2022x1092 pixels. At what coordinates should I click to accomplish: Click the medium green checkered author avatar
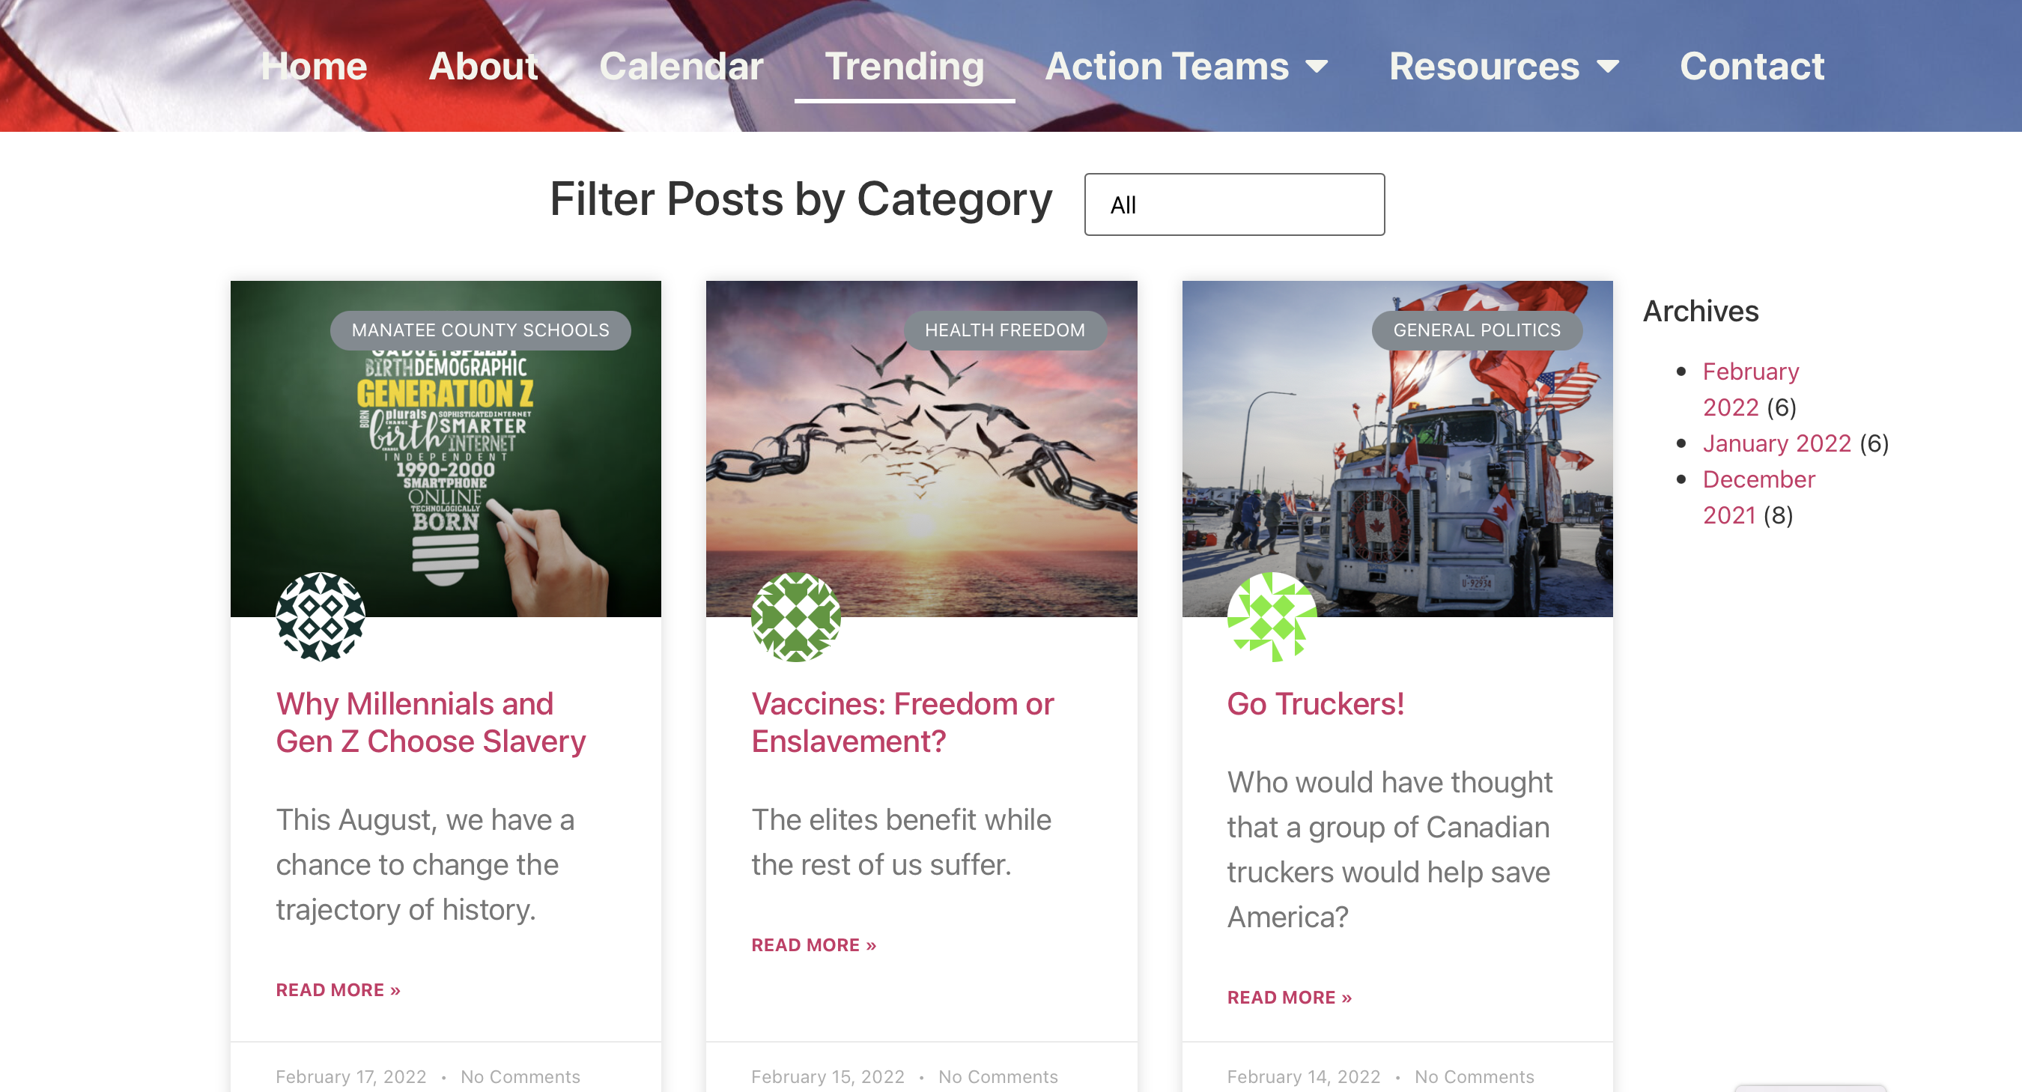point(796,616)
